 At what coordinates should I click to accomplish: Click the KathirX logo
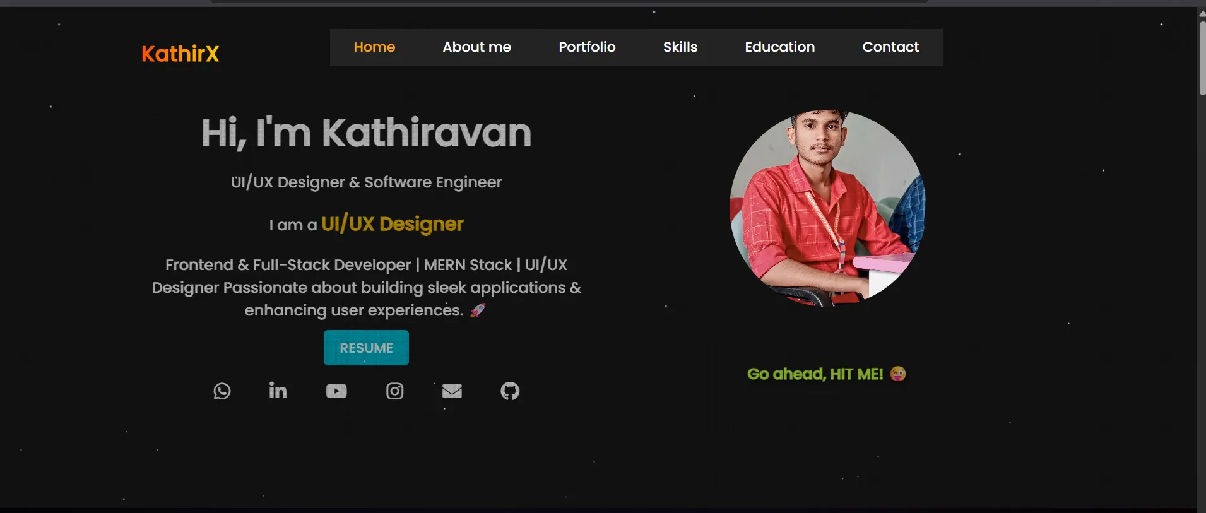point(180,54)
